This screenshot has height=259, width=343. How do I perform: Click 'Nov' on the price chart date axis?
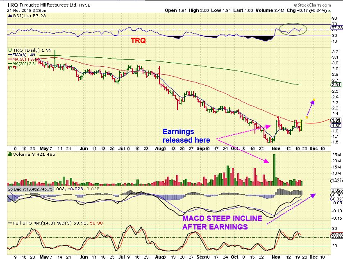[276, 148]
